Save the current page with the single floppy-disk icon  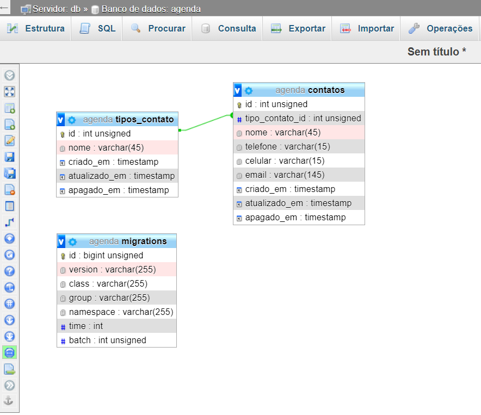click(9, 157)
